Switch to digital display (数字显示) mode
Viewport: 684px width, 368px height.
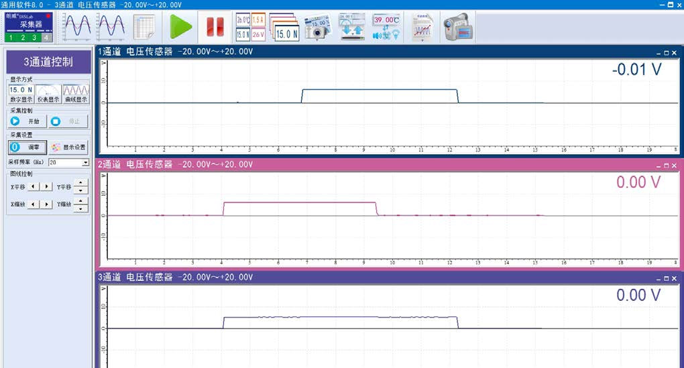pyautogui.click(x=21, y=93)
